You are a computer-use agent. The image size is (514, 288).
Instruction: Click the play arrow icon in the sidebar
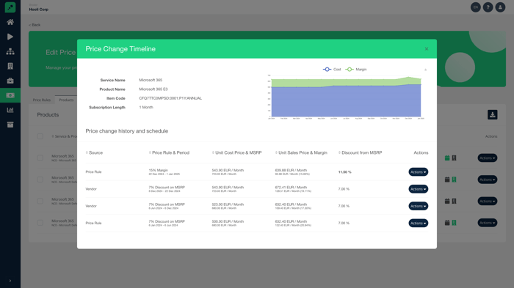point(10,37)
